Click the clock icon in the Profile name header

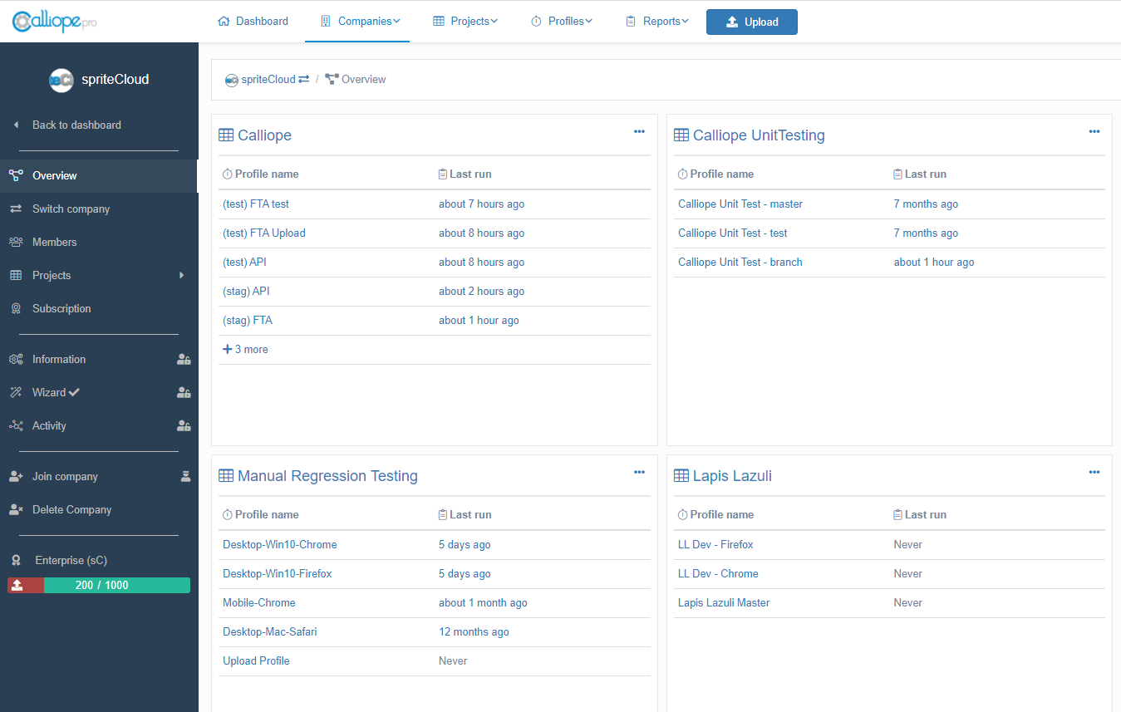[228, 174]
